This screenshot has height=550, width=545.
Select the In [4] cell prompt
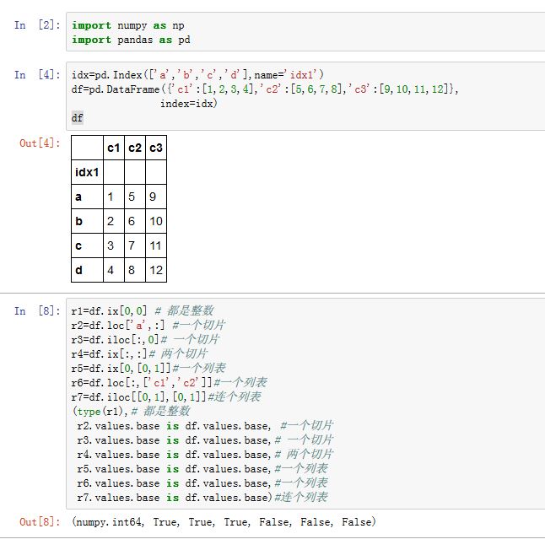(x=36, y=75)
